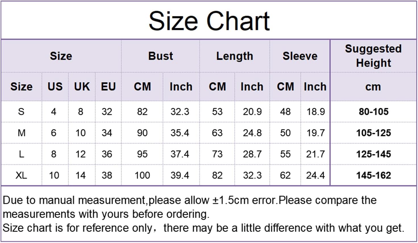
Task: Click the 145-162 suggested height value
Action: [x=373, y=175]
